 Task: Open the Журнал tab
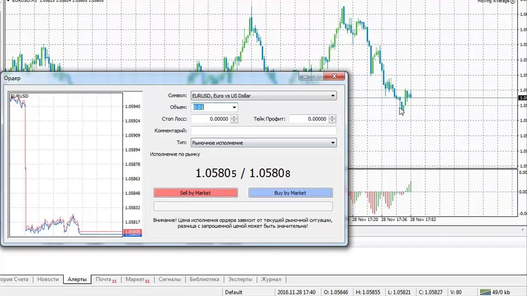pyautogui.click(x=271, y=279)
